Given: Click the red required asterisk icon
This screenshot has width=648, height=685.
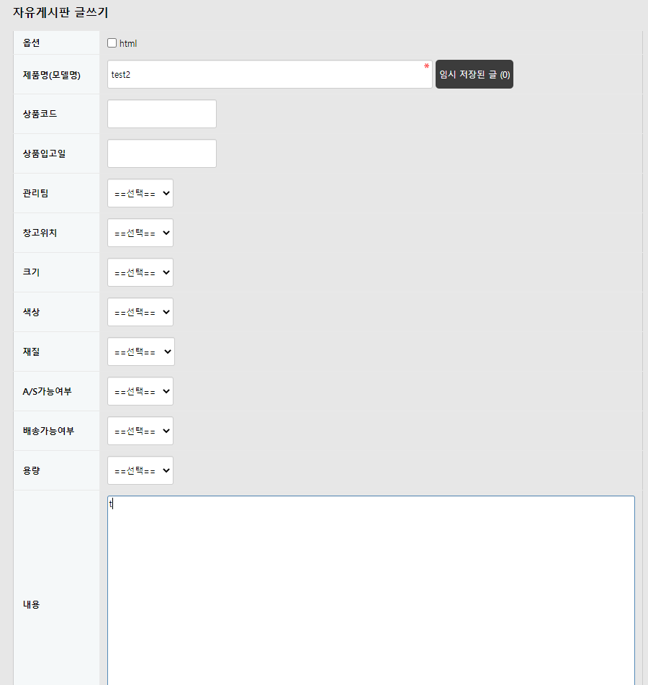Looking at the screenshot, I should tap(426, 67).
